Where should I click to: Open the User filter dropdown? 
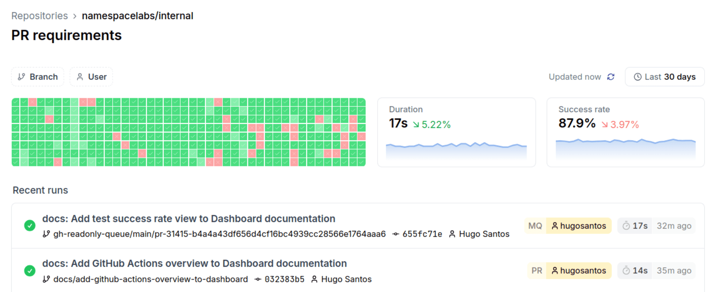91,76
